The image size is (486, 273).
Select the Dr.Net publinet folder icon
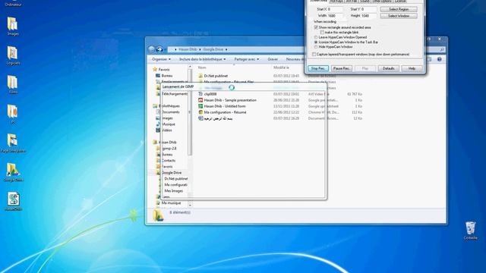tap(200, 76)
